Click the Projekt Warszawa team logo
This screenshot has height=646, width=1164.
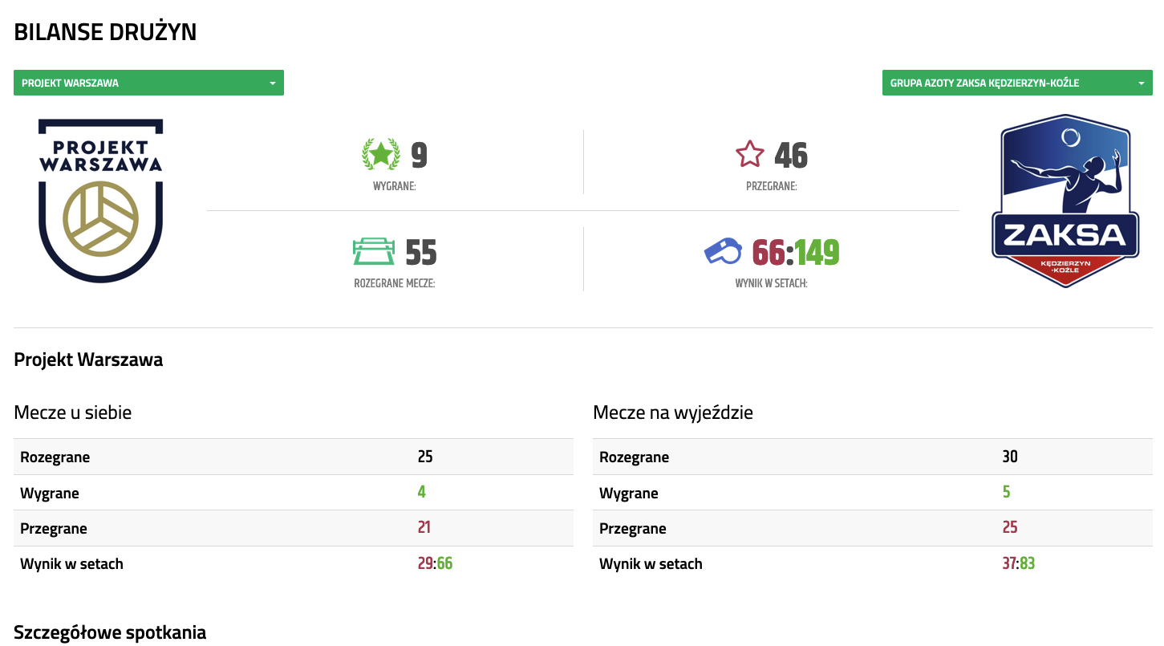click(101, 201)
